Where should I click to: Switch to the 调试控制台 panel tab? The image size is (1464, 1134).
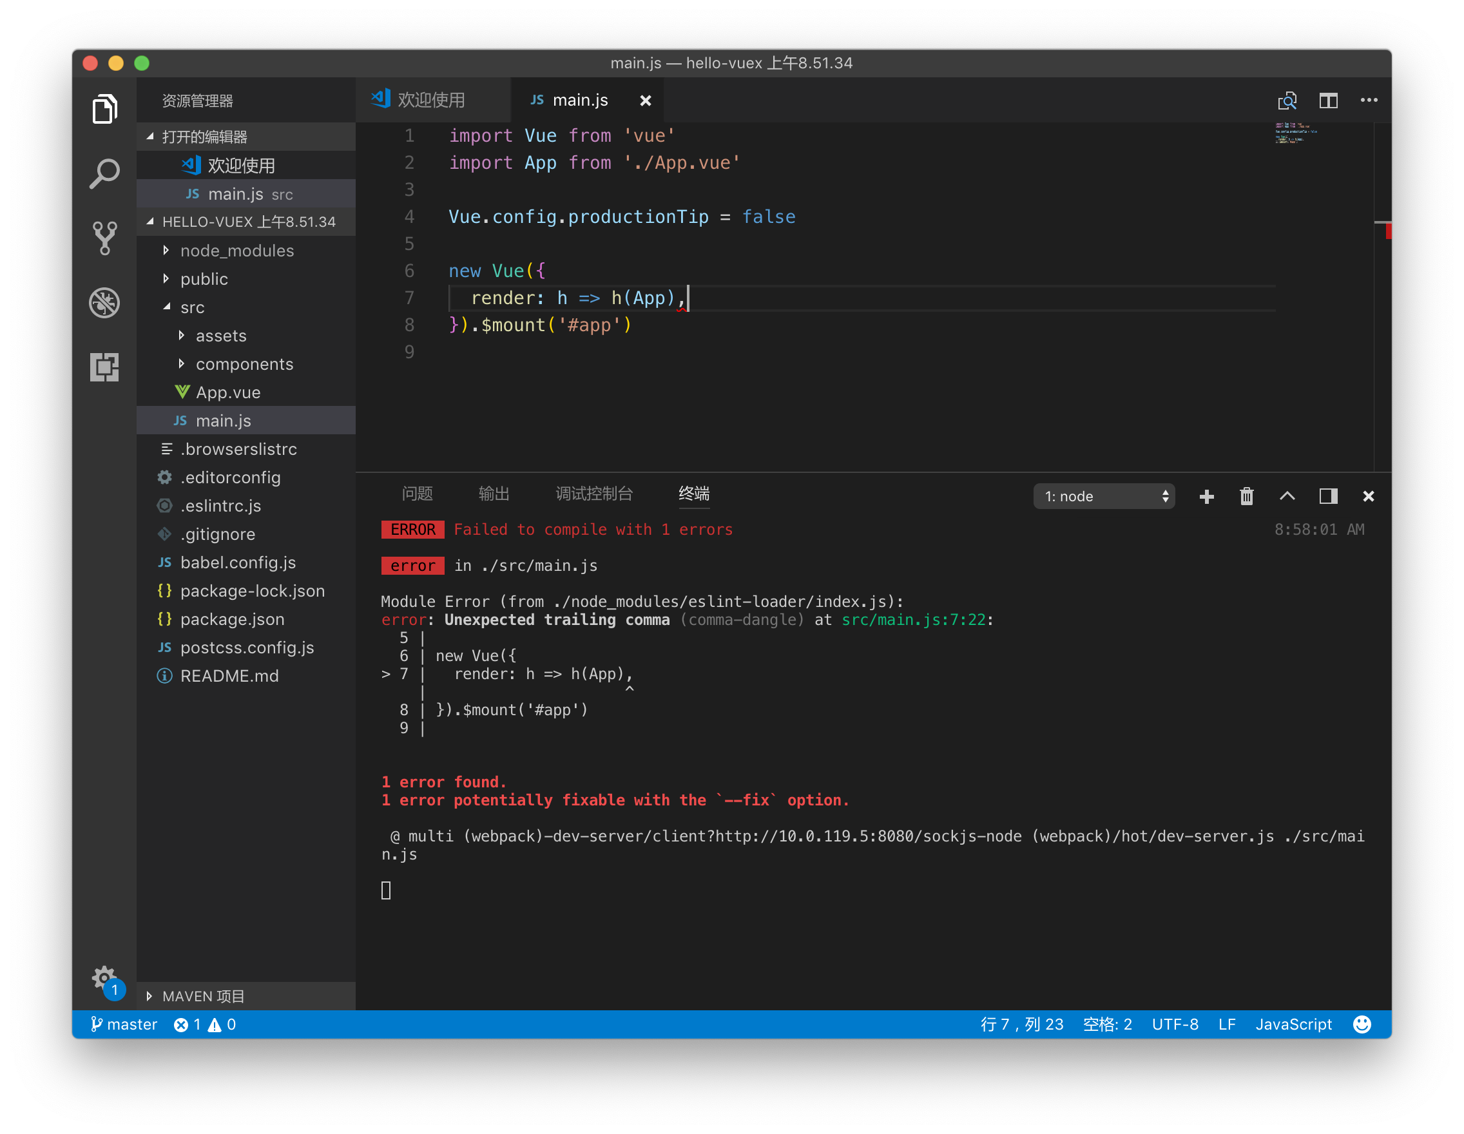pos(594,494)
